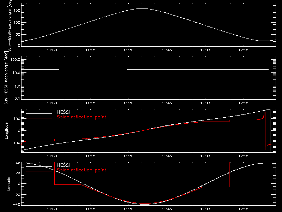Click the 11:15 time label under Latitude plot
The image size is (282, 212).
click(x=90, y=209)
